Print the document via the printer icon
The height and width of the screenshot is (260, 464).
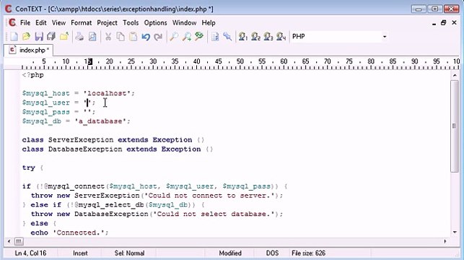tap(79, 37)
